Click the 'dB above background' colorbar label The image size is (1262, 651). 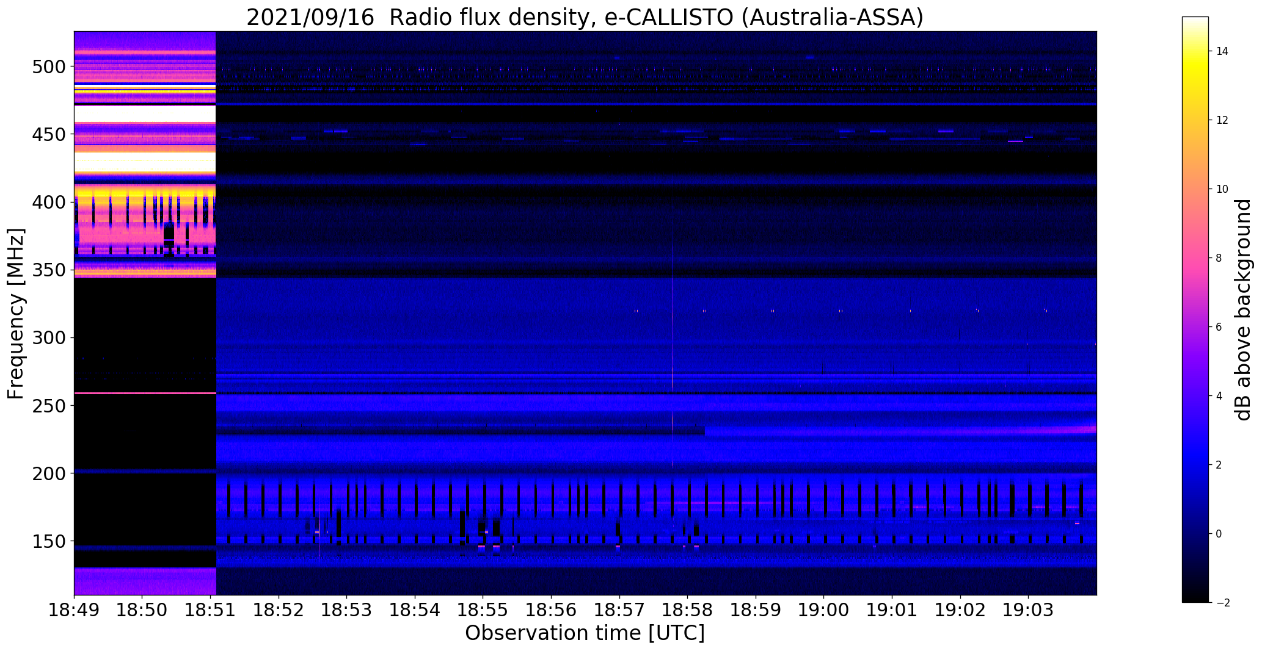1243,310
